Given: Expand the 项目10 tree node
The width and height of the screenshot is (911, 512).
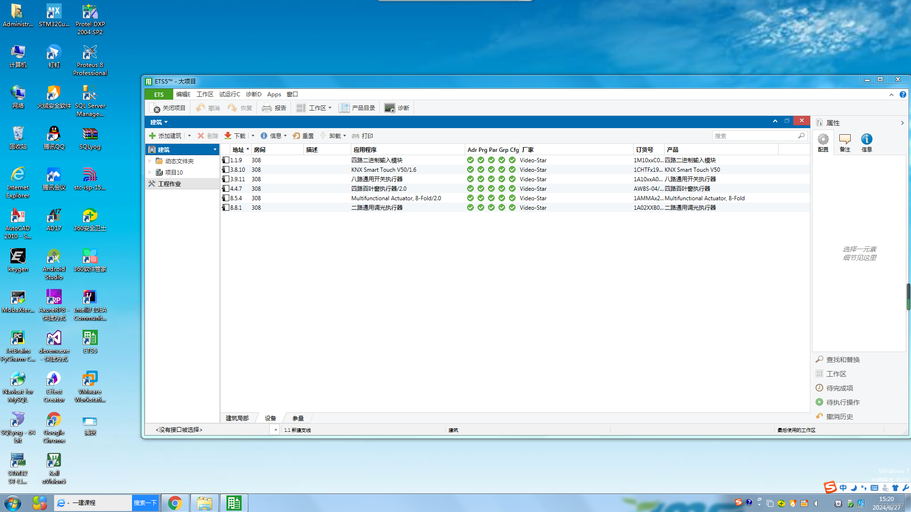Looking at the screenshot, I should (150, 172).
